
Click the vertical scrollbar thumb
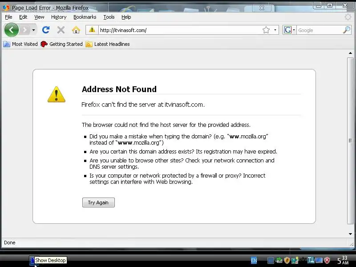pyautogui.click(x=350, y=141)
